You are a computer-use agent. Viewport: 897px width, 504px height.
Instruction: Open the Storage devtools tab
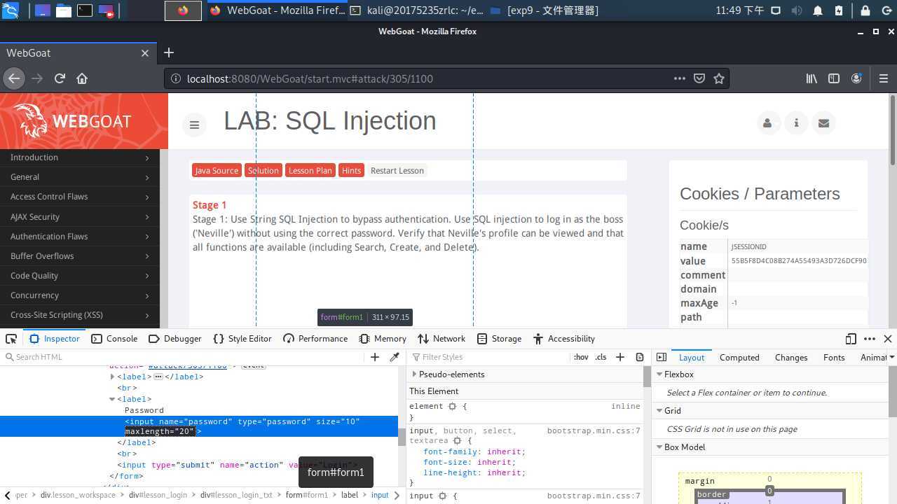coord(500,339)
